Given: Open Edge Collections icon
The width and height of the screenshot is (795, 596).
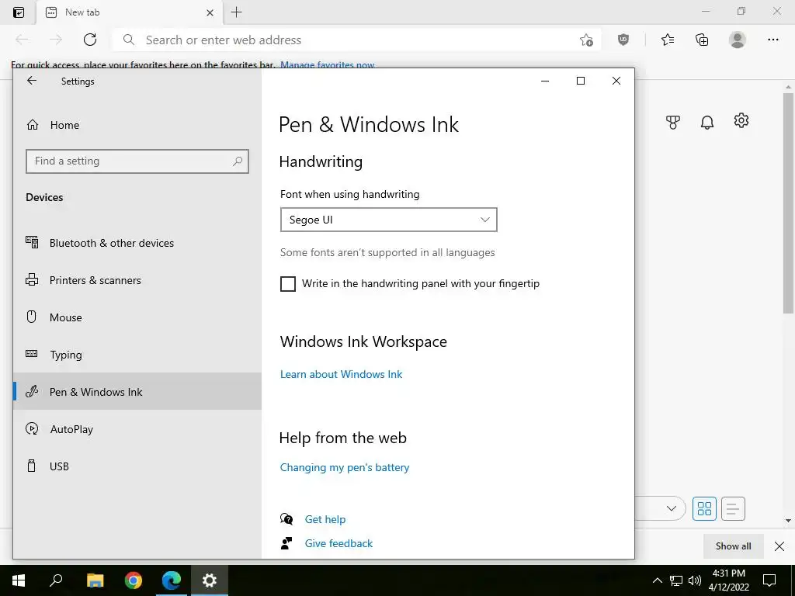Looking at the screenshot, I should point(702,40).
